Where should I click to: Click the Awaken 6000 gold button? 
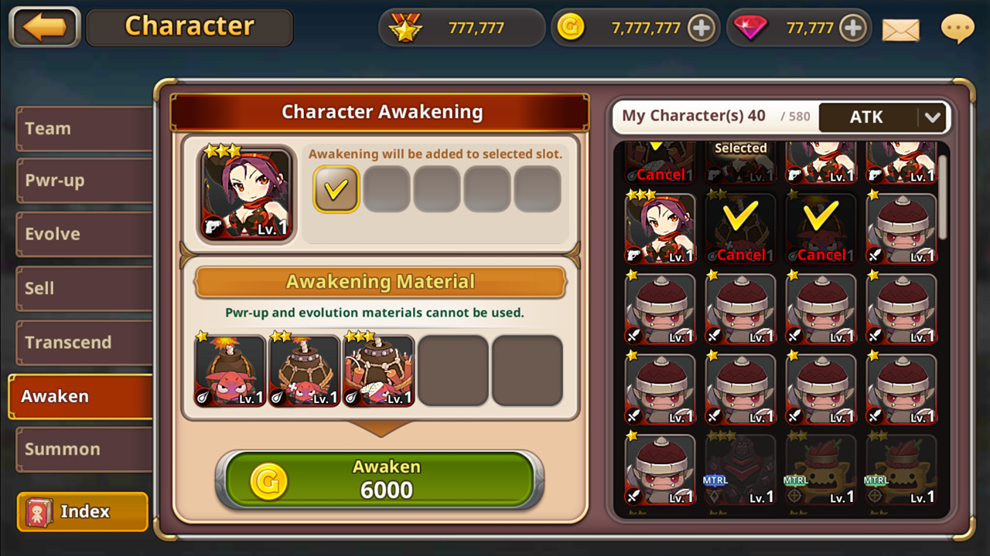click(x=379, y=479)
